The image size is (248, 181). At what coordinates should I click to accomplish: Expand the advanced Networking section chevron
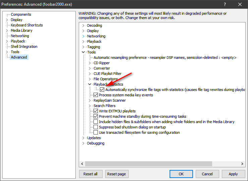click(83, 36)
